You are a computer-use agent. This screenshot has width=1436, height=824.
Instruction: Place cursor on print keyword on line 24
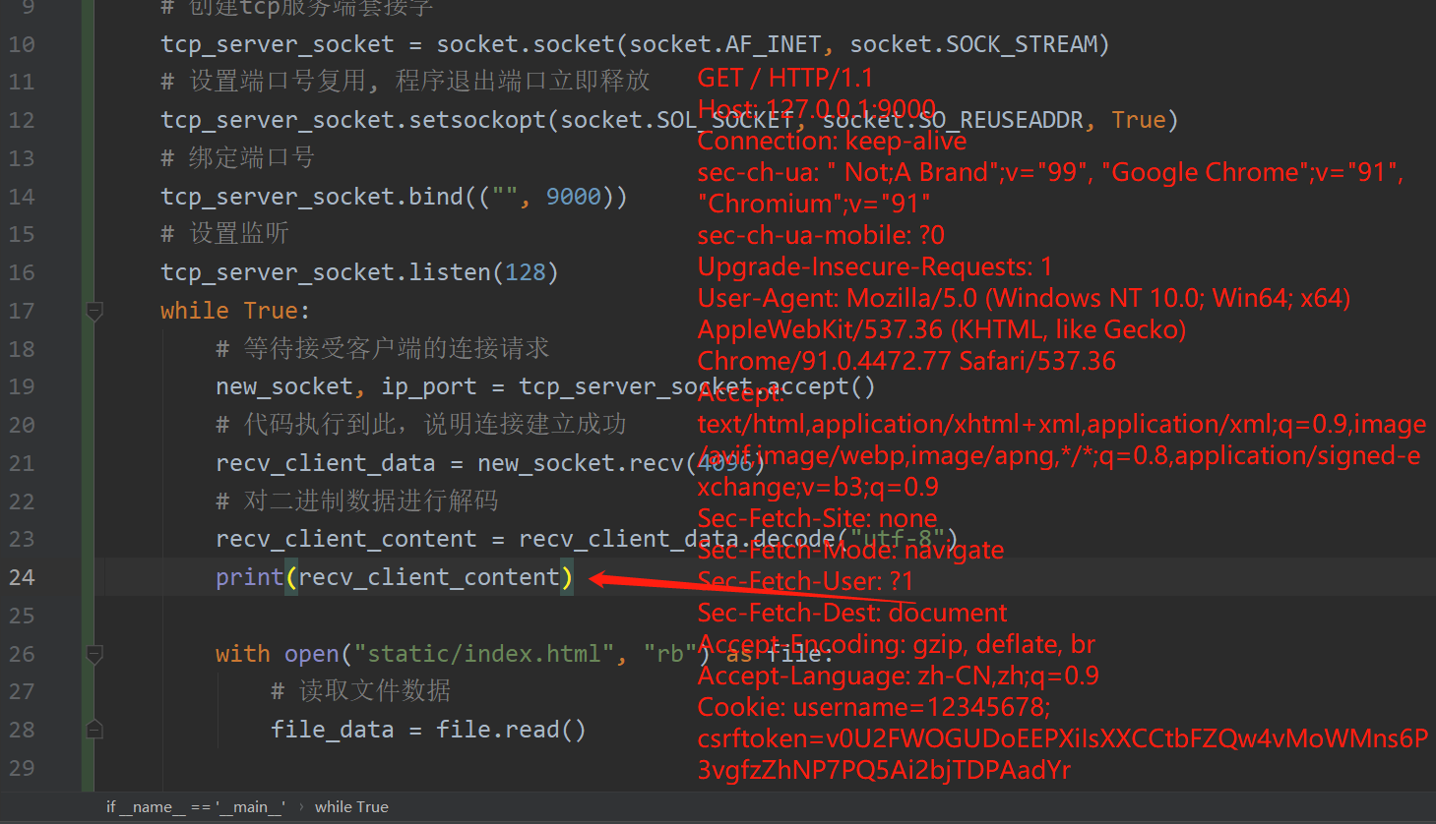pos(250,577)
